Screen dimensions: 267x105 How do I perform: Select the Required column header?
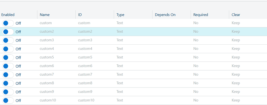click(201, 15)
